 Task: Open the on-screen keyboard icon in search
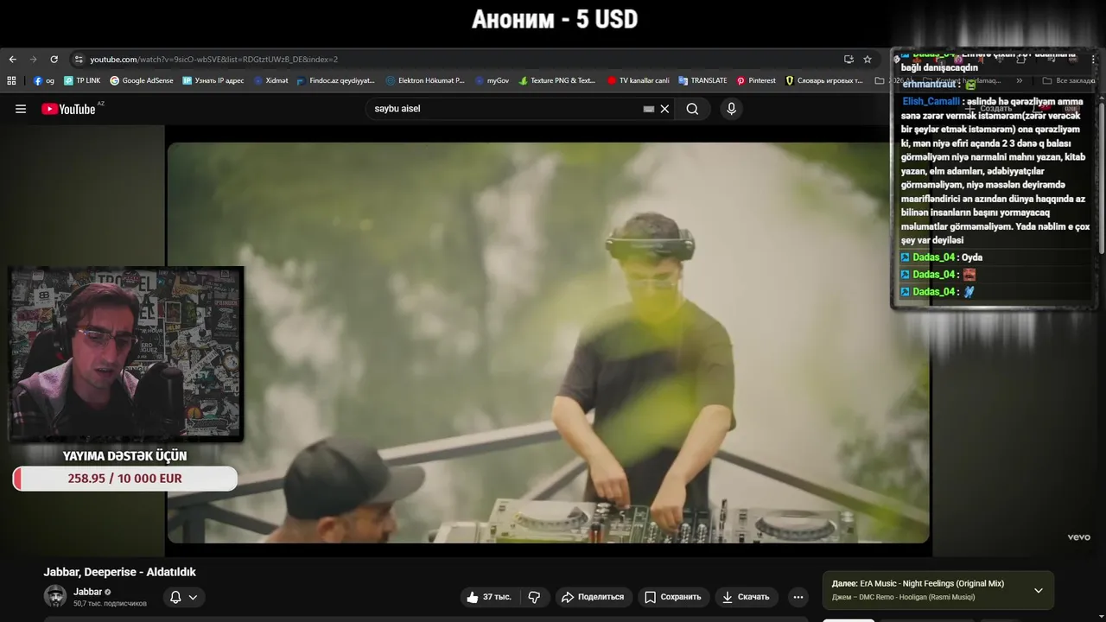pos(649,109)
